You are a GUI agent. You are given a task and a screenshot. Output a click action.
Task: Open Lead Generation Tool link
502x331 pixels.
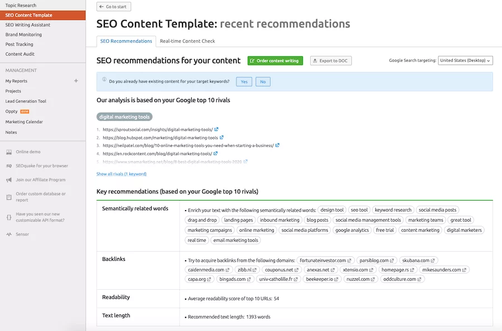[26, 101]
